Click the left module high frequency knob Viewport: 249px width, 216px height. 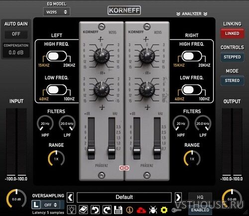(102, 56)
